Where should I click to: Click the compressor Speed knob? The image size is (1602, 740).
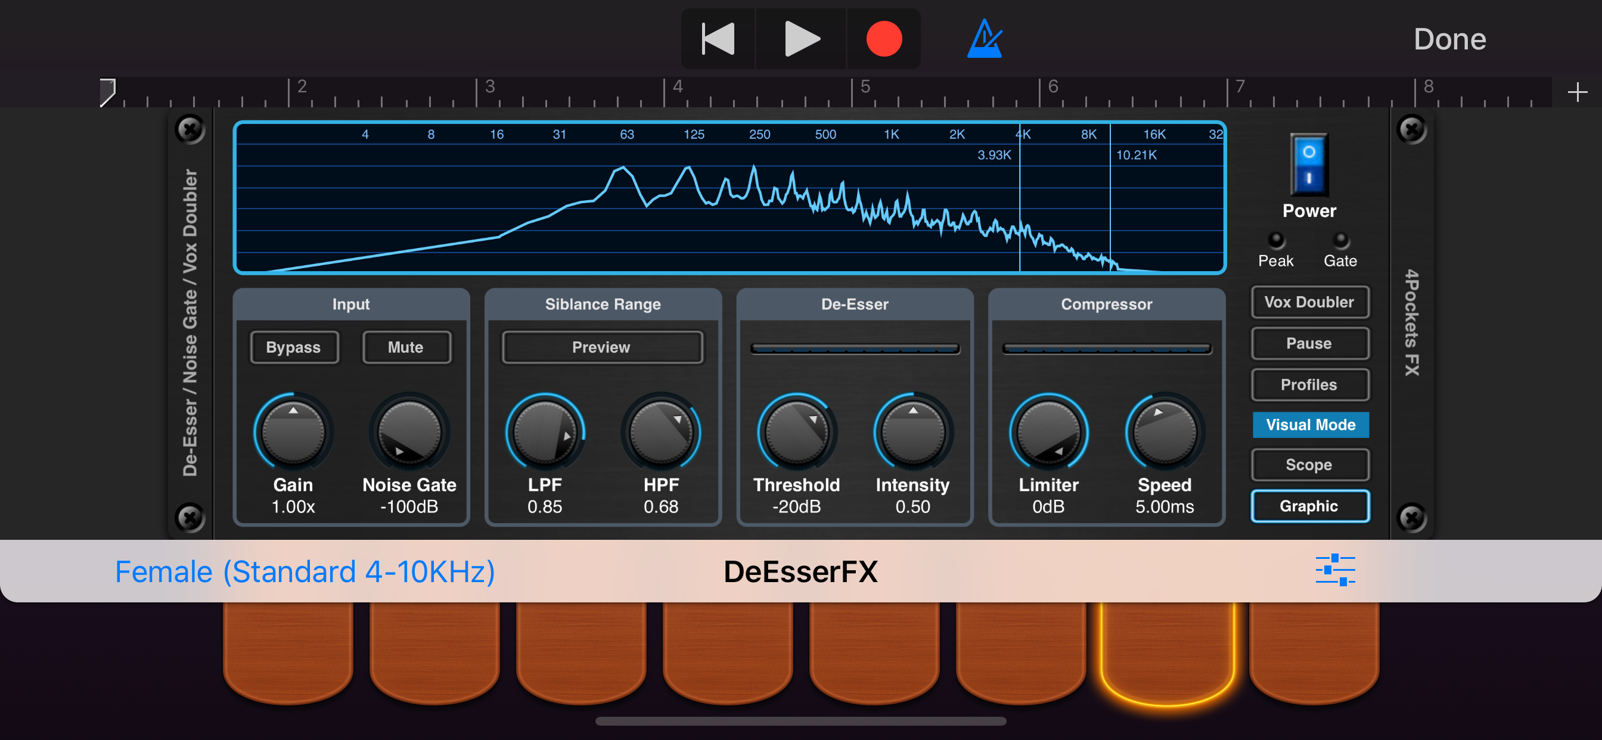point(1165,432)
